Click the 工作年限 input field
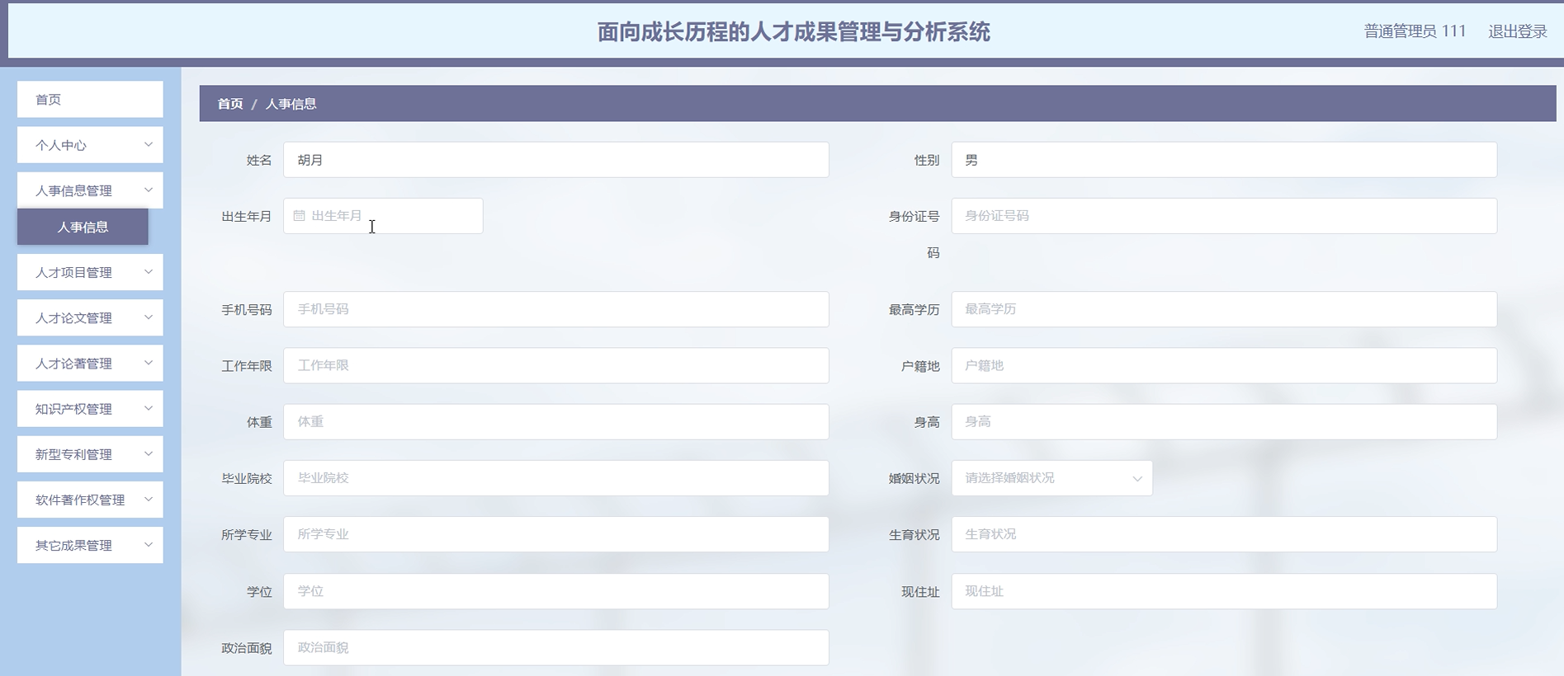This screenshot has width=1564, height=676. (x=555, y=365)
